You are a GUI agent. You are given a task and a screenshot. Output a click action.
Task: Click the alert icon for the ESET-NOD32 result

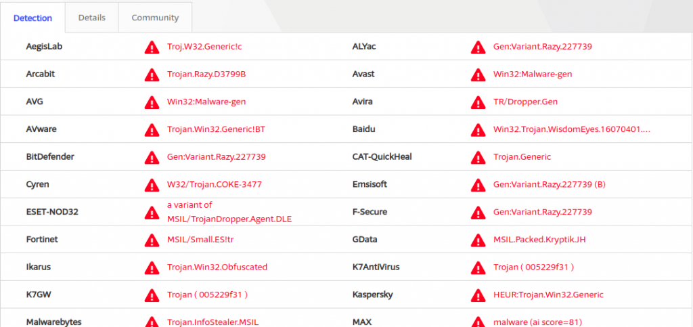152,212
